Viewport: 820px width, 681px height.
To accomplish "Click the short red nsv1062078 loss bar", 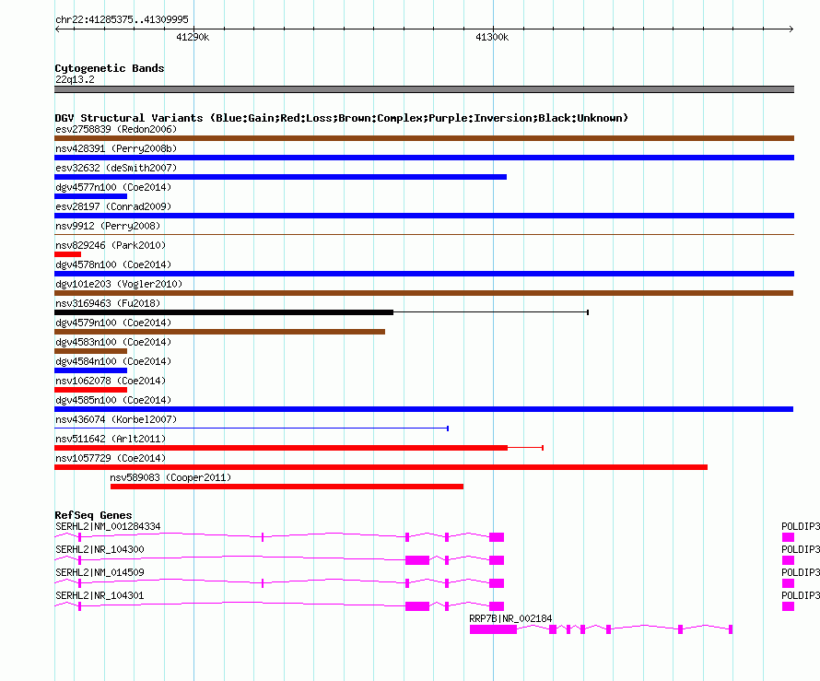I will click(x=90, y=390).
